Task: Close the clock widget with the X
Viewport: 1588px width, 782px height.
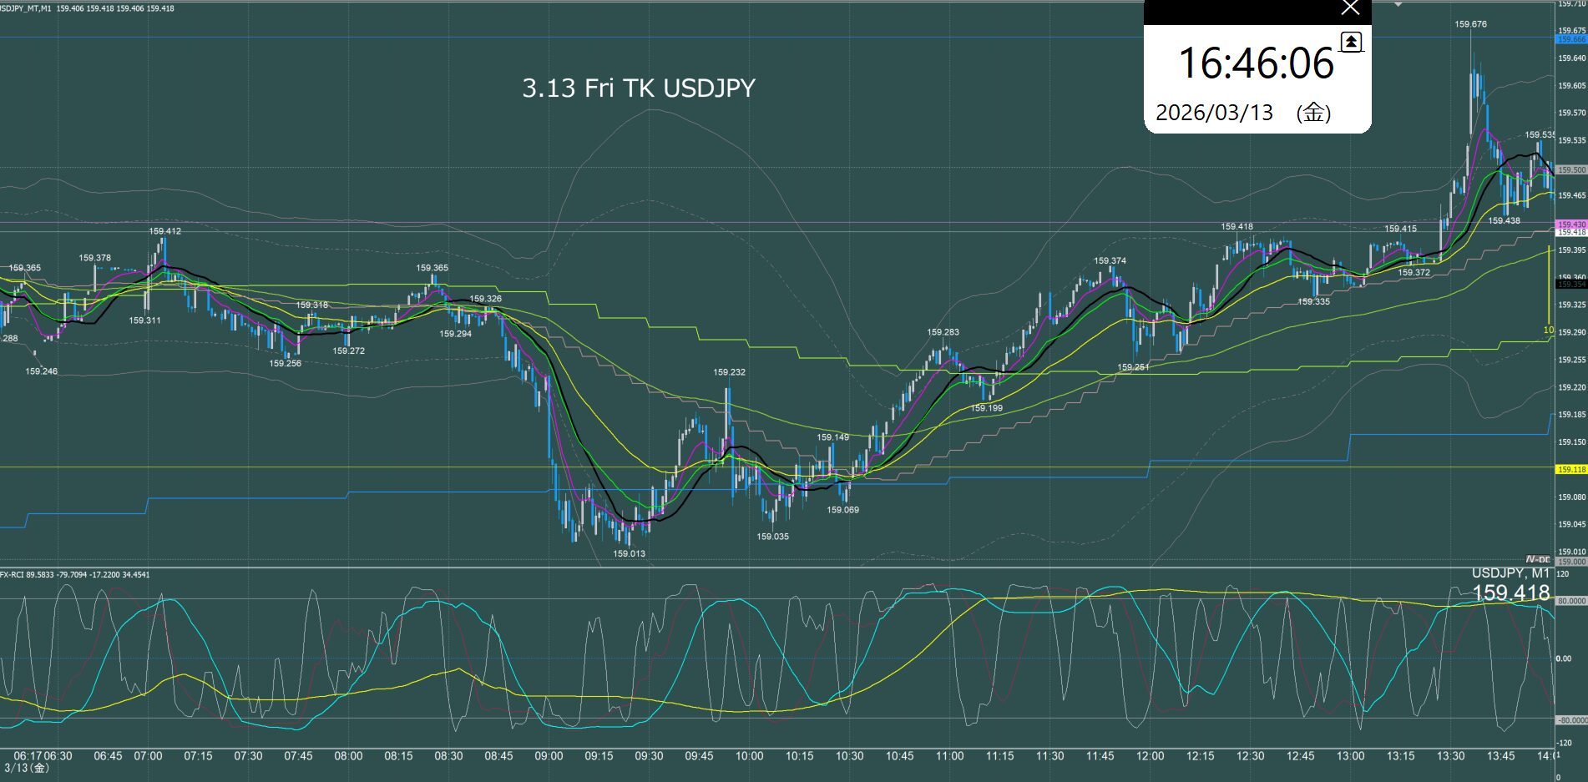Action: pos(1350,9)
